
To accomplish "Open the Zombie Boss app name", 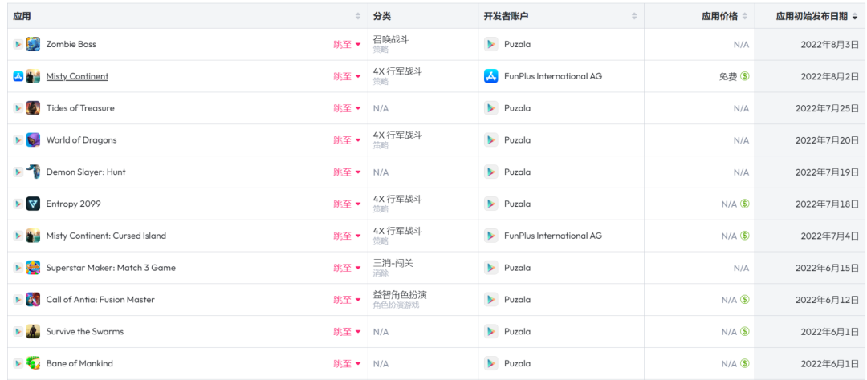I will click(x=71, y=44).
